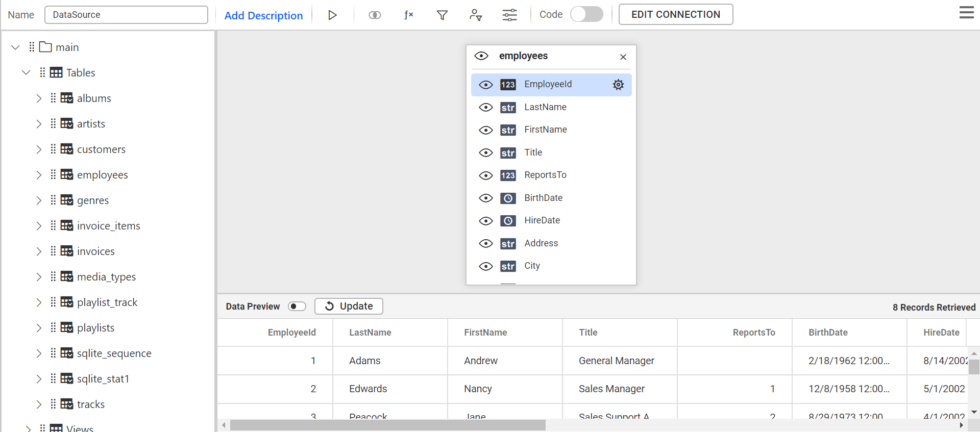Click the albums table icon in the tree
This screenshot has height=432, width=980.
pos(67,98)
